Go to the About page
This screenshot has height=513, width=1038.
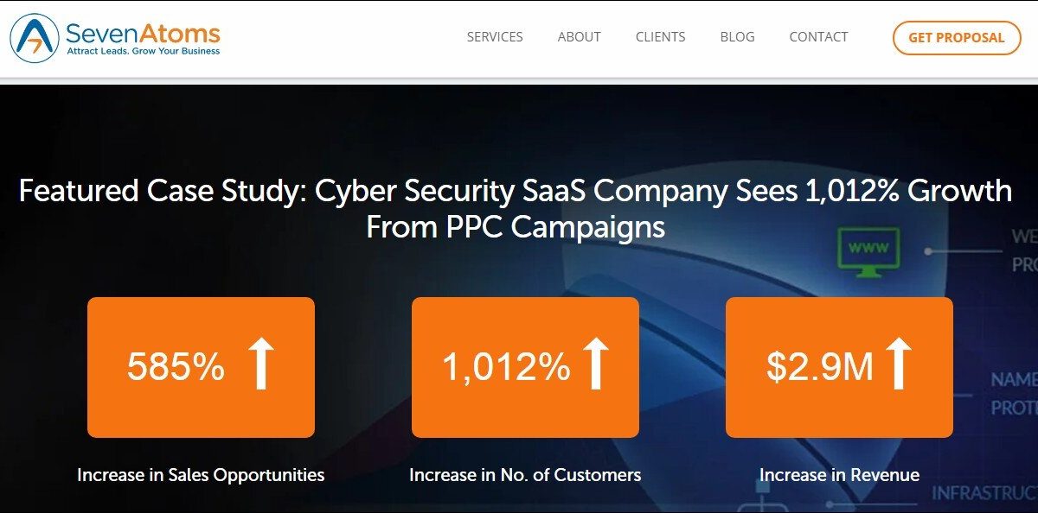coord(579,37)
